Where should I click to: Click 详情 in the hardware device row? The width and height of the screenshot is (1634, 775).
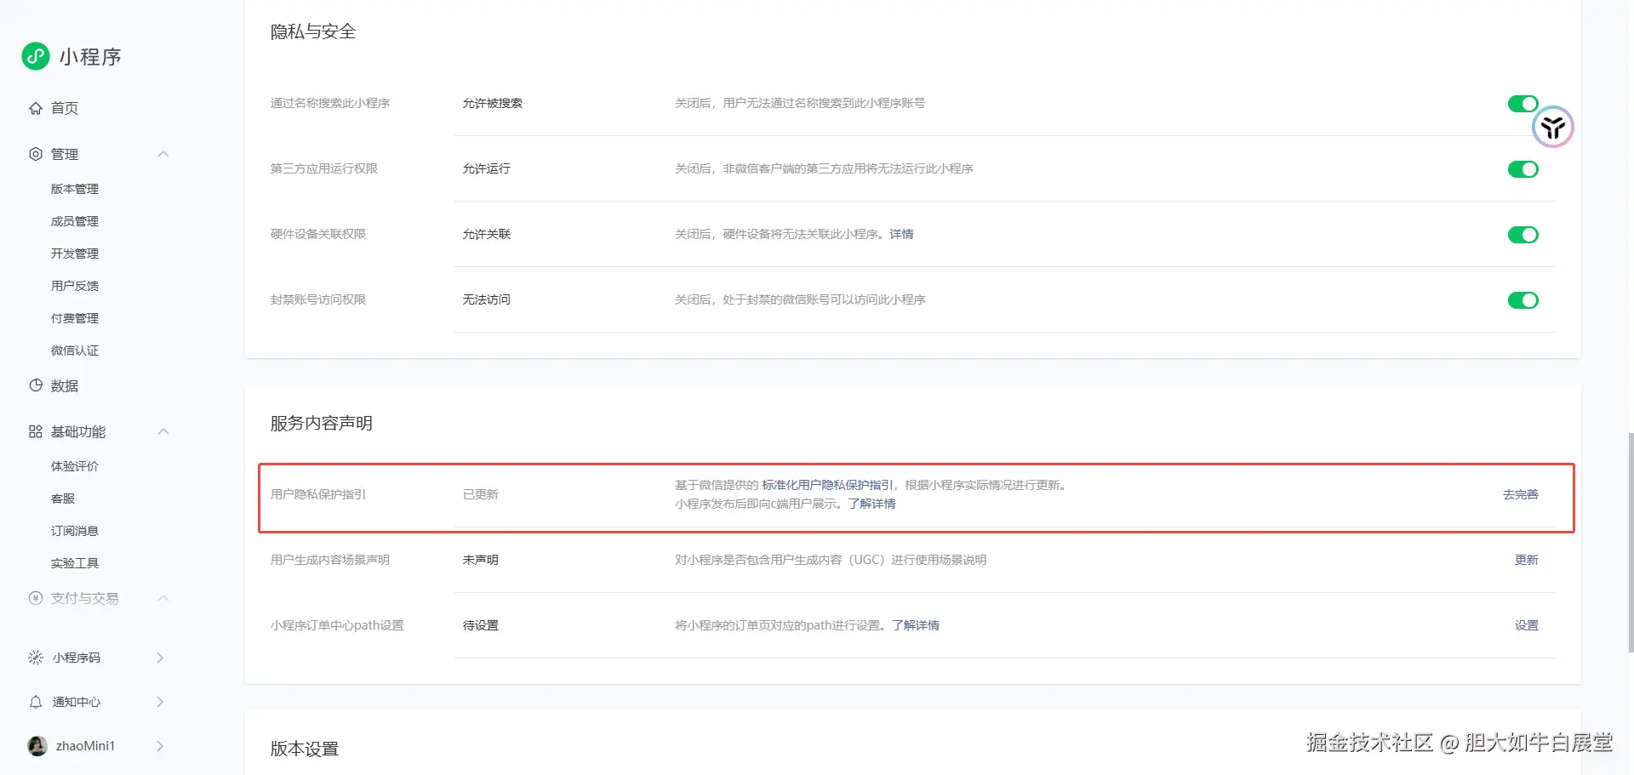coord(901,234)
